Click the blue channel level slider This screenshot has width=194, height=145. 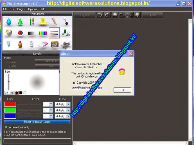tap(30, 116)
